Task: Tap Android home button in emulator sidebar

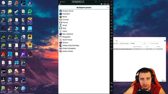Action: click(111, 87)
